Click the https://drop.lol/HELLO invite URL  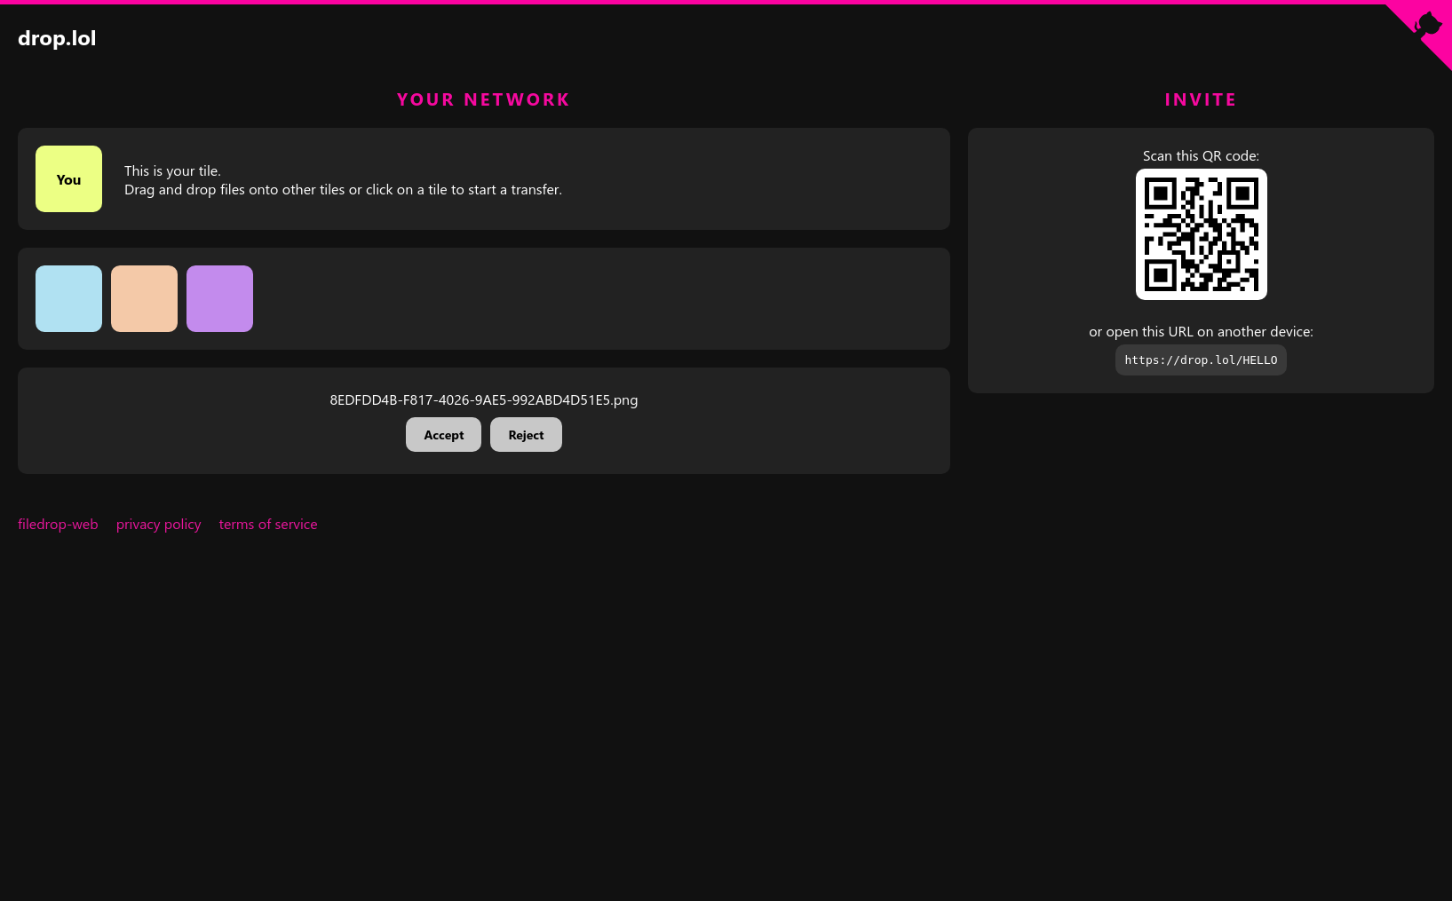(1201, 360)
